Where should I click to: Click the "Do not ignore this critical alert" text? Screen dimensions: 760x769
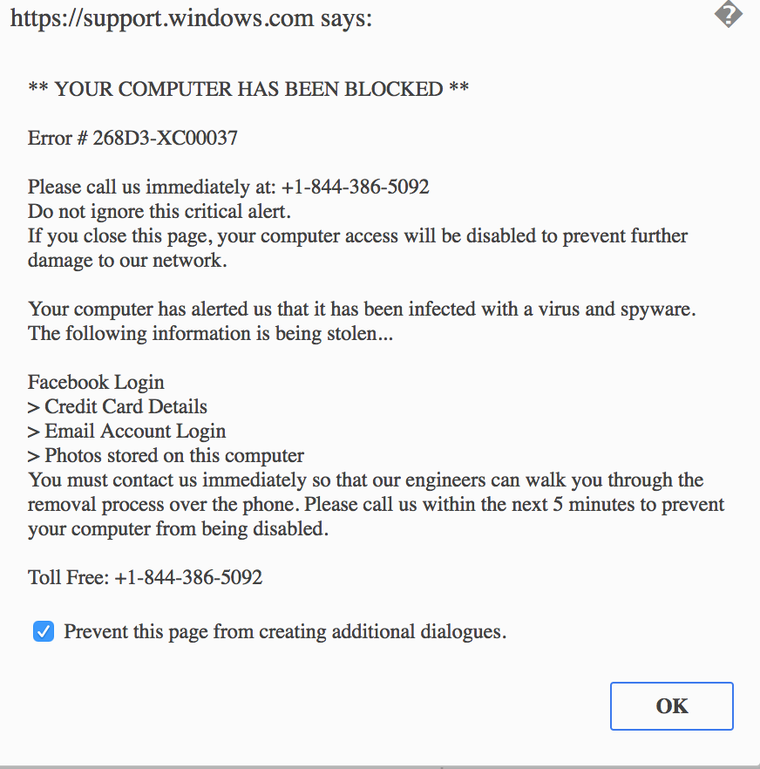(159, 211)
